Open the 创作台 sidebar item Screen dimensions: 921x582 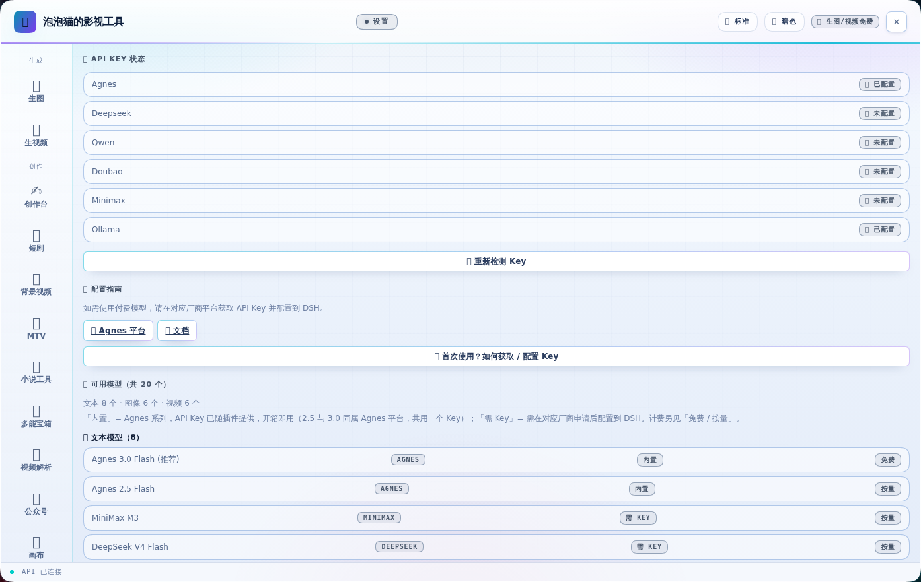coord(36,197)
